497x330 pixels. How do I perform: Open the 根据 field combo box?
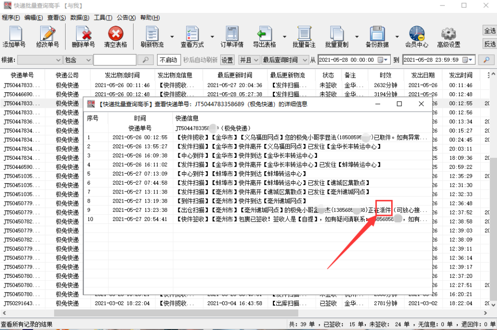point(40,60)
